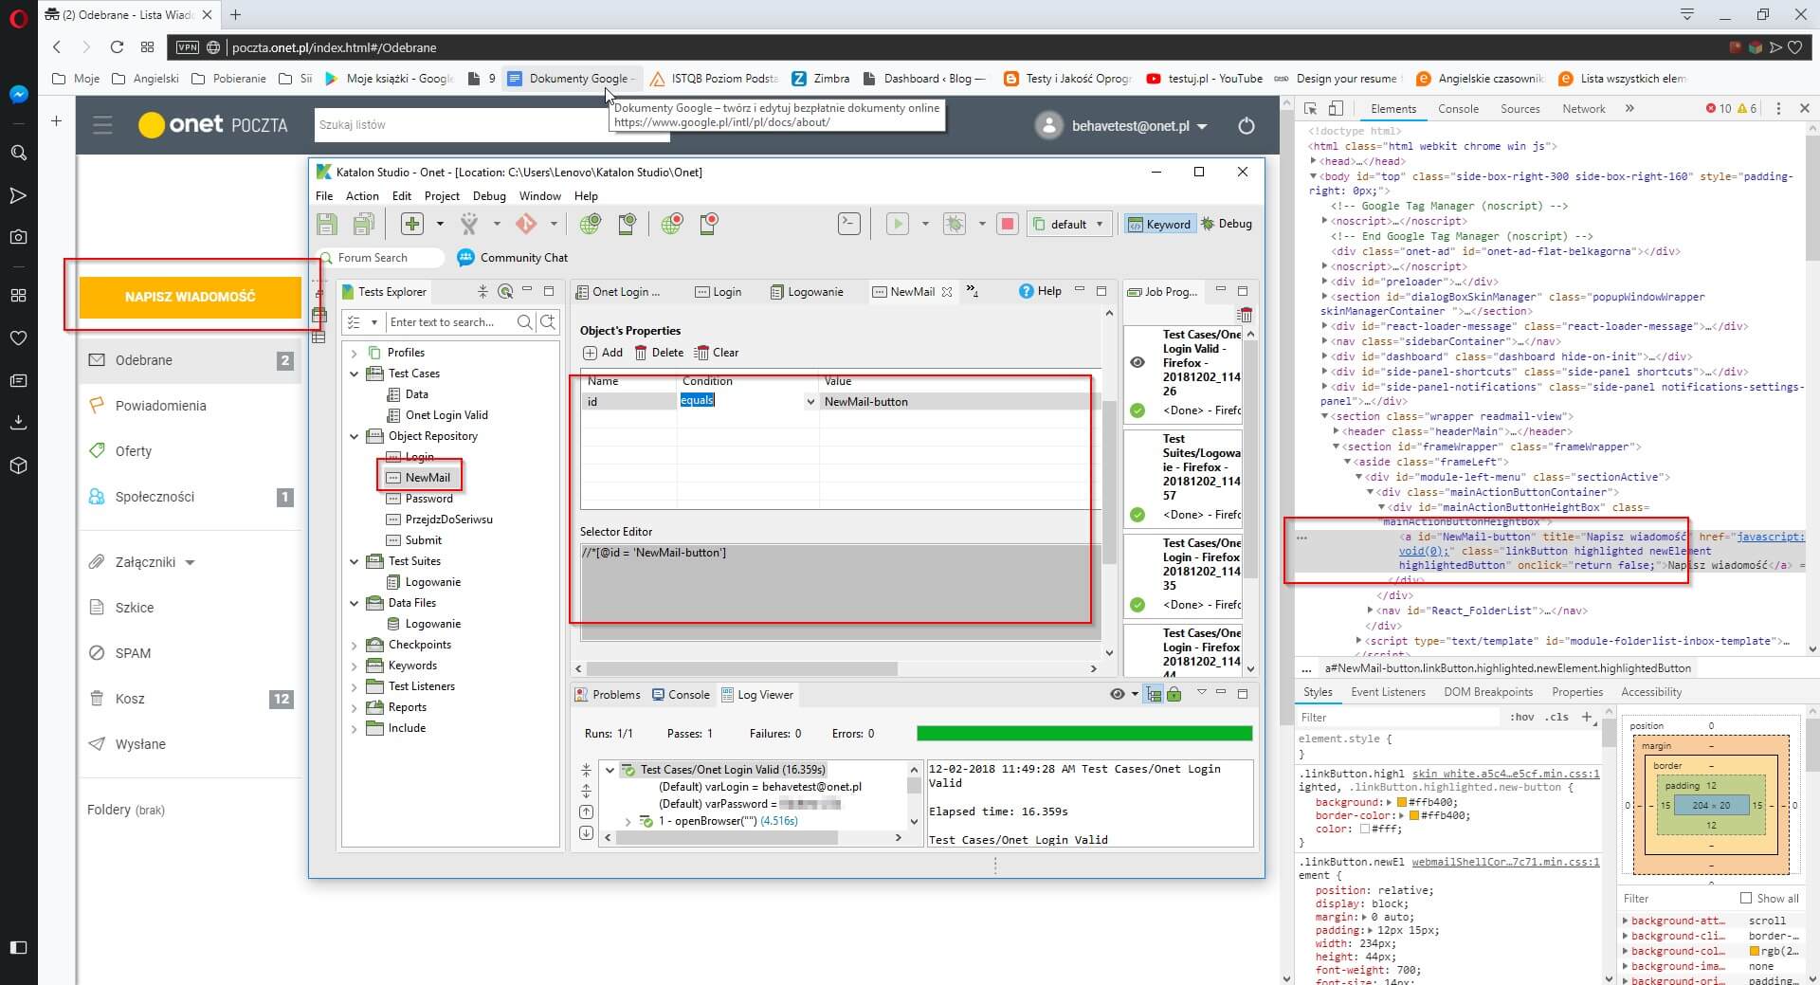Click the green Run test play button
This screenshot has width=1820, height=985.
click(897, 224)
